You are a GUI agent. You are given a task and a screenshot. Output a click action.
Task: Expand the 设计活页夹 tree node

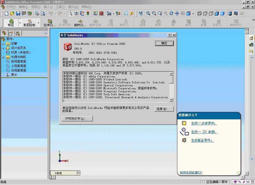pos(3,48)
